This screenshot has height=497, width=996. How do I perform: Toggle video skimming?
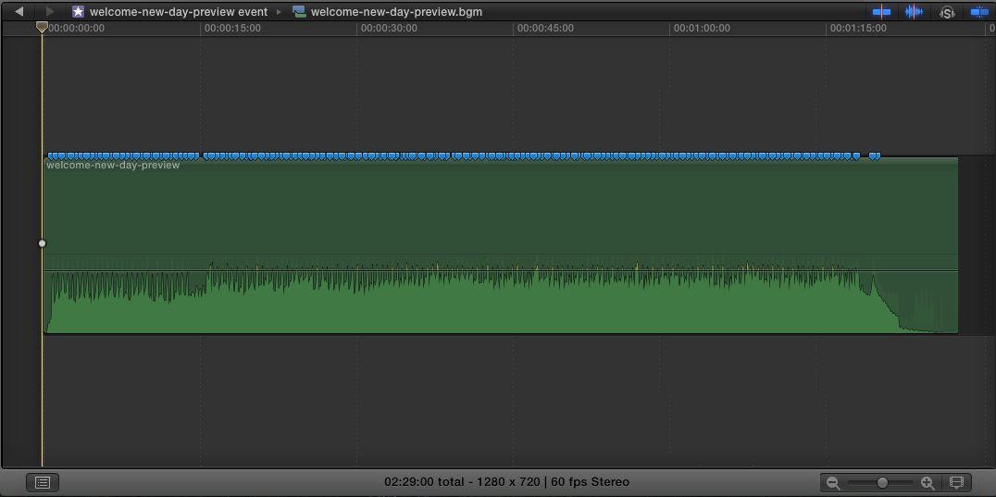point(881,11)
